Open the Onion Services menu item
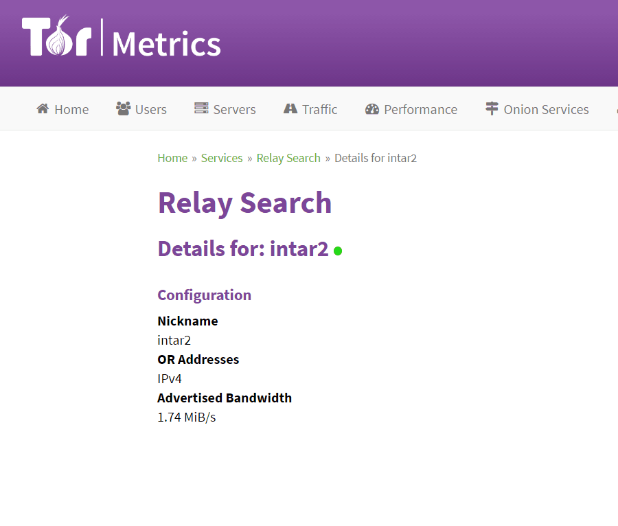The width and height of the screenshot is (618, 526). pyautogui.click(x=537, y=109)
